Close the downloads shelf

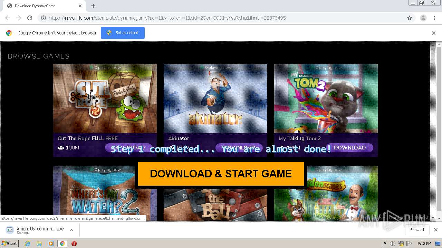435,230
